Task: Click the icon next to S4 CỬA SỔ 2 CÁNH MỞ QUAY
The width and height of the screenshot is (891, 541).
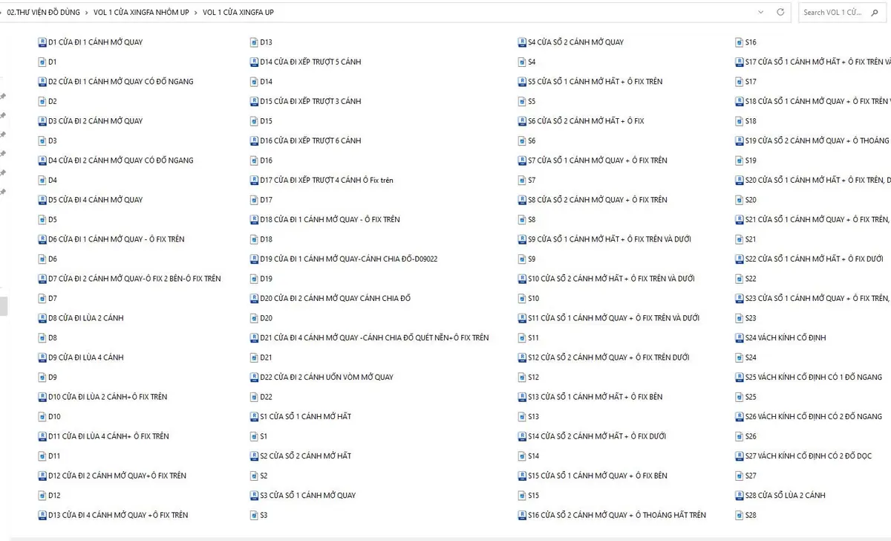Action: tap(522, 42)
